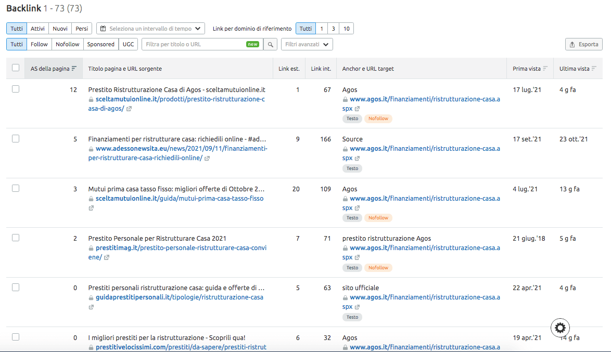611x352 pixels.
Task: Click anchor text prestito ristrutturazione Agos
Action: click(x=387, y=238)
